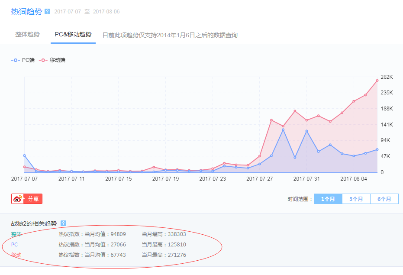Click the 2014年1月6日 data support notice
Viewport: 403px width, 275px height.
pos(170,35)
